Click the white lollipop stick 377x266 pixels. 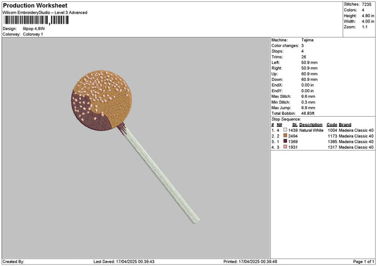tap(161, 175)
